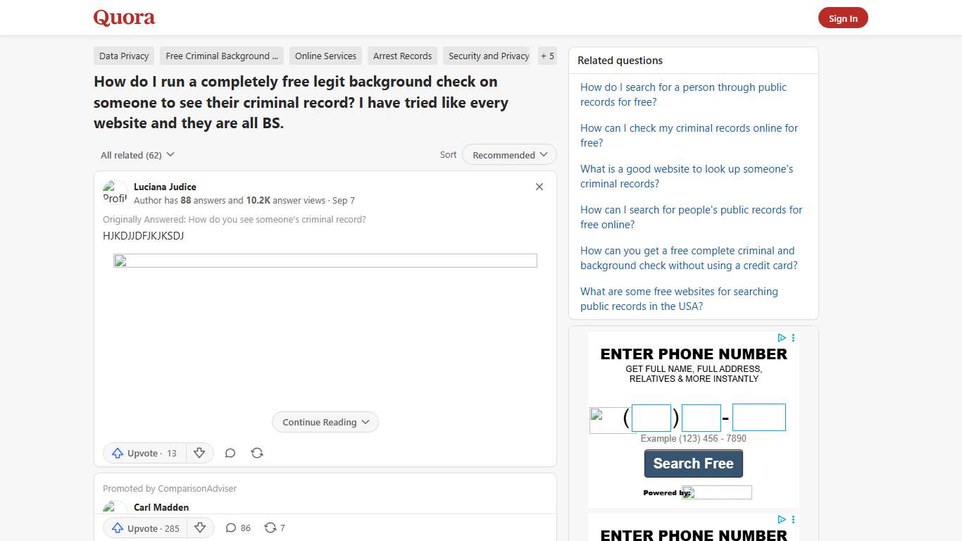The height and width of the screenshot is (541, 962).
Task: Share Luciana Judice's answer via repost icon
Action: pyautogui.click(x=257, y=453)
